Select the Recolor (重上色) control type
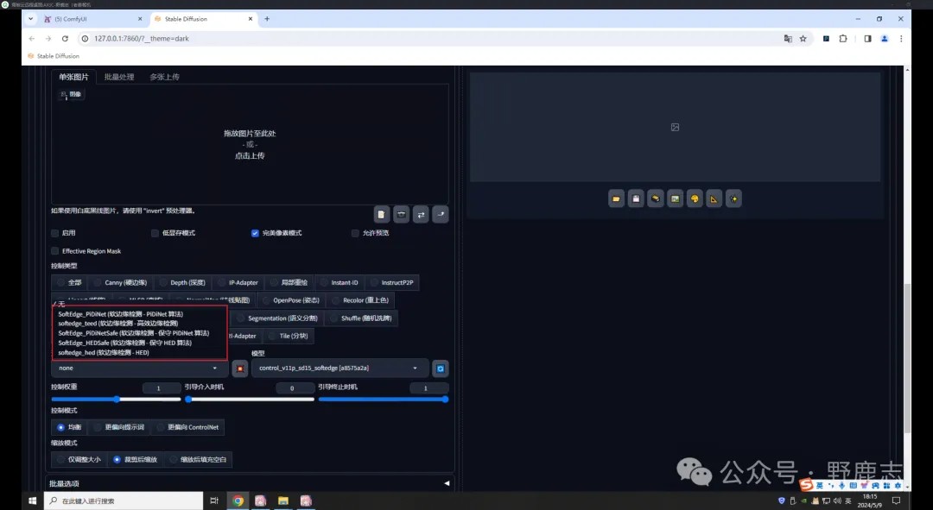933x510 pixels. point(359,300)
